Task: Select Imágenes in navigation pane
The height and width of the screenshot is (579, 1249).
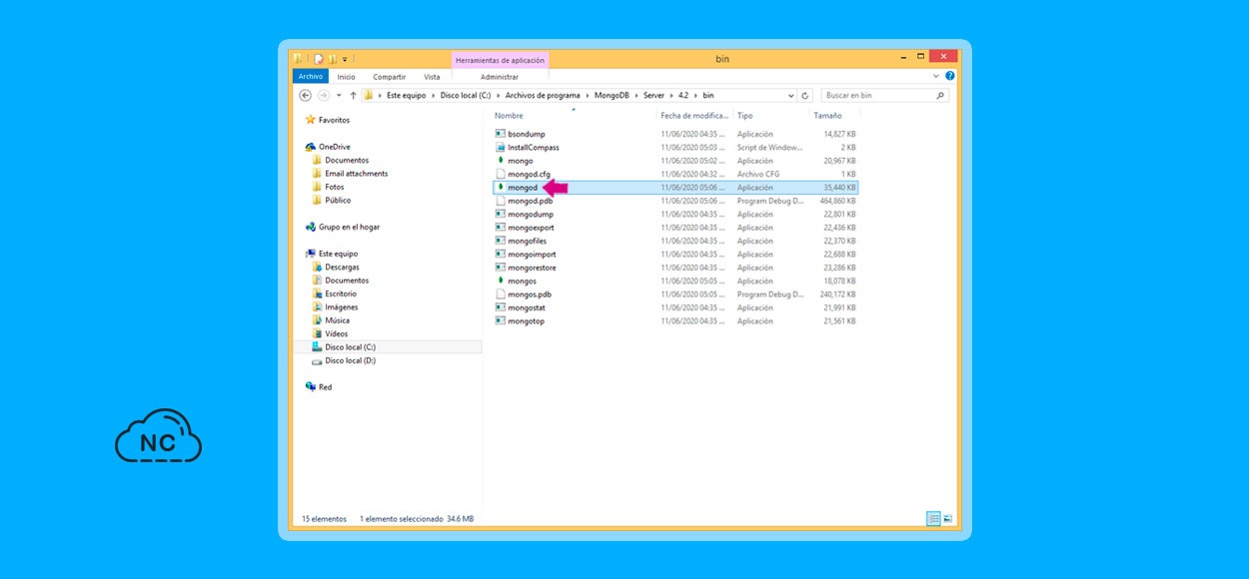Action: 341,307
